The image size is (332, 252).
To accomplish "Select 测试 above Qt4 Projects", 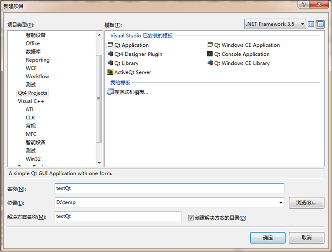I will (31, 85).
